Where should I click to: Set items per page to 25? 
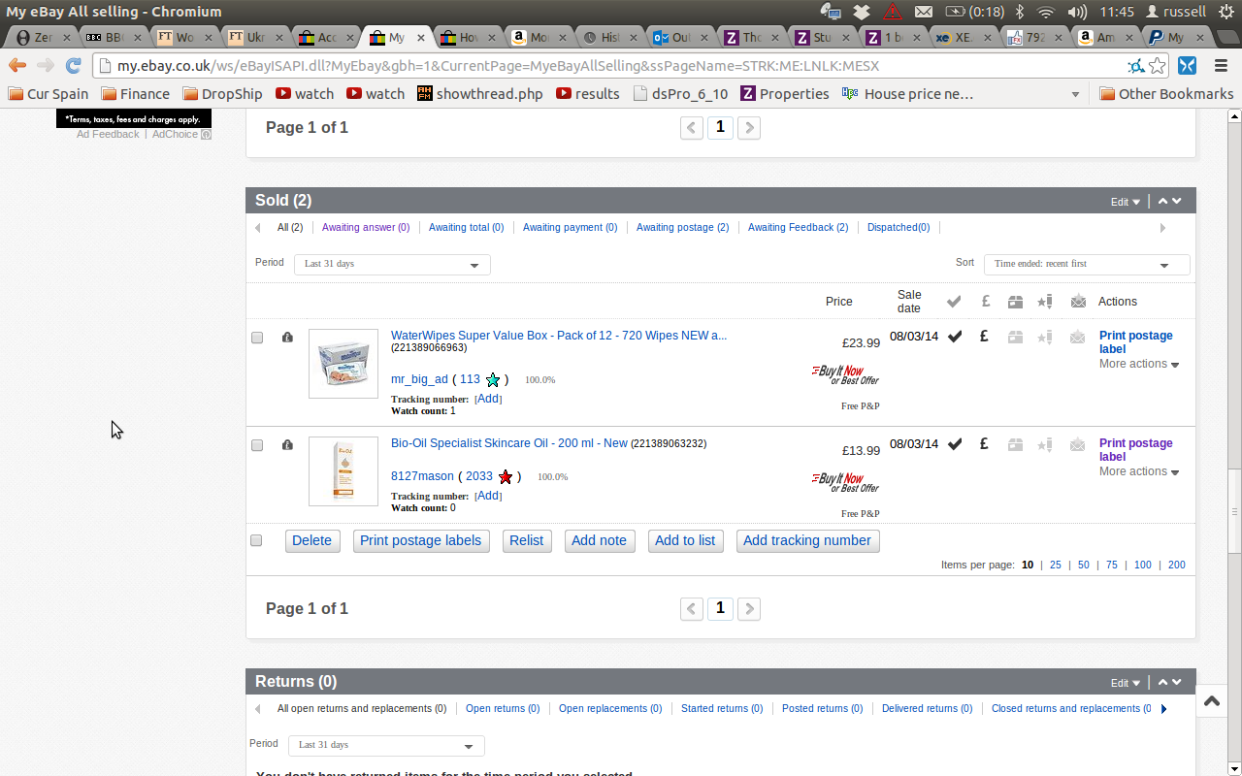click(x=1056, y=565)
